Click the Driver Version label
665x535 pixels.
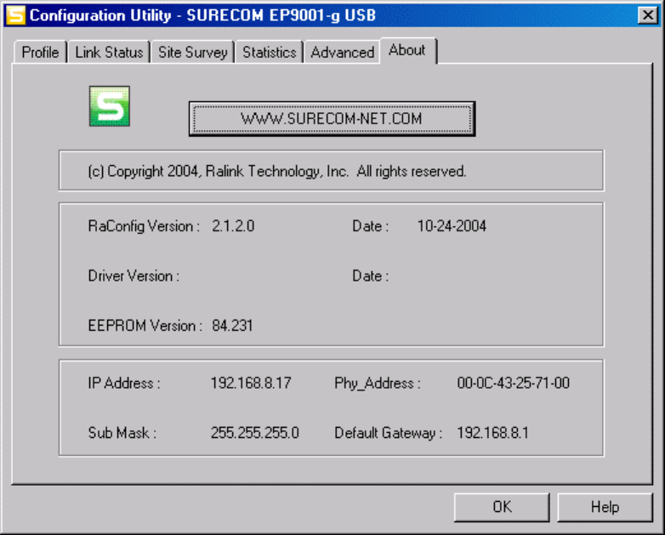tap(134, 276)
